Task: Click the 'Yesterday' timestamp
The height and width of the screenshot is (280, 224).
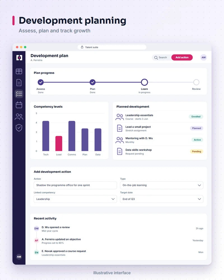Action: (x=198, y=240)
